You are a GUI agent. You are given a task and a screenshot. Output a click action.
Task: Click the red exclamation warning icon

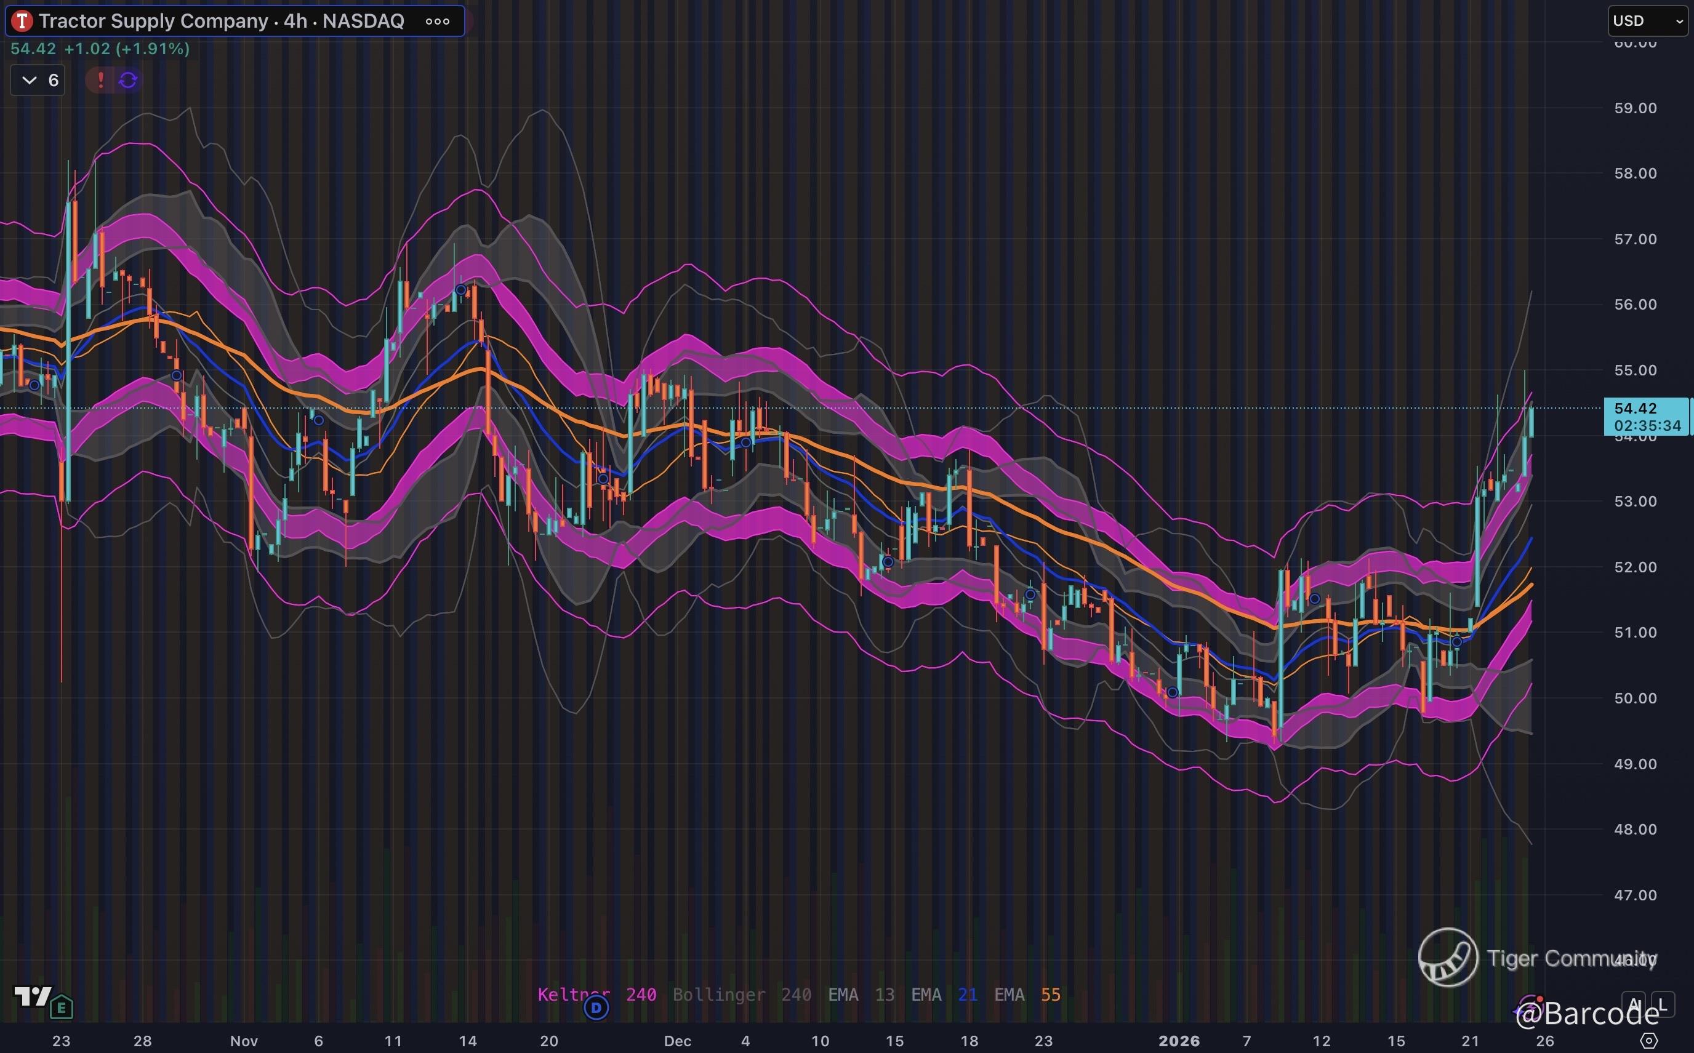101,80
